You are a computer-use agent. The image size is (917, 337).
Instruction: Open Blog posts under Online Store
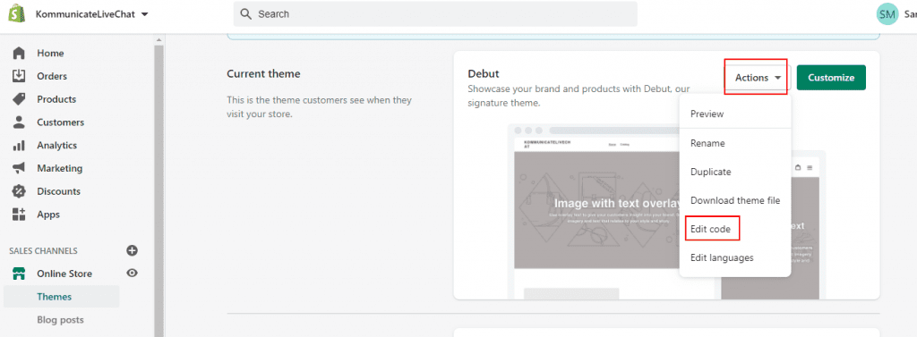pyautogui.click(x=60, y=319)
